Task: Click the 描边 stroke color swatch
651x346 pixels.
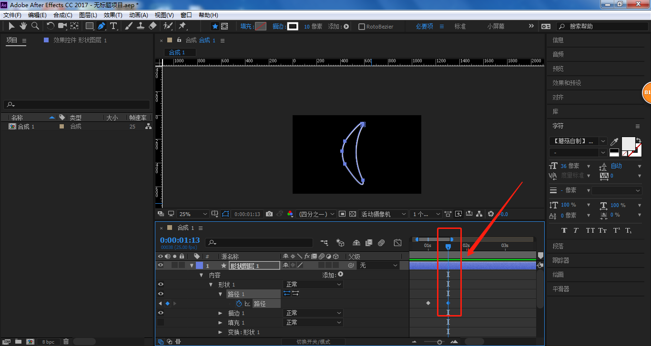Action: [293, 27]
